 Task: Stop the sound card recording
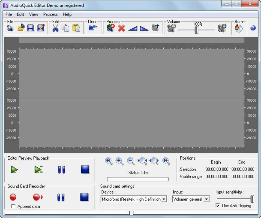84,197
